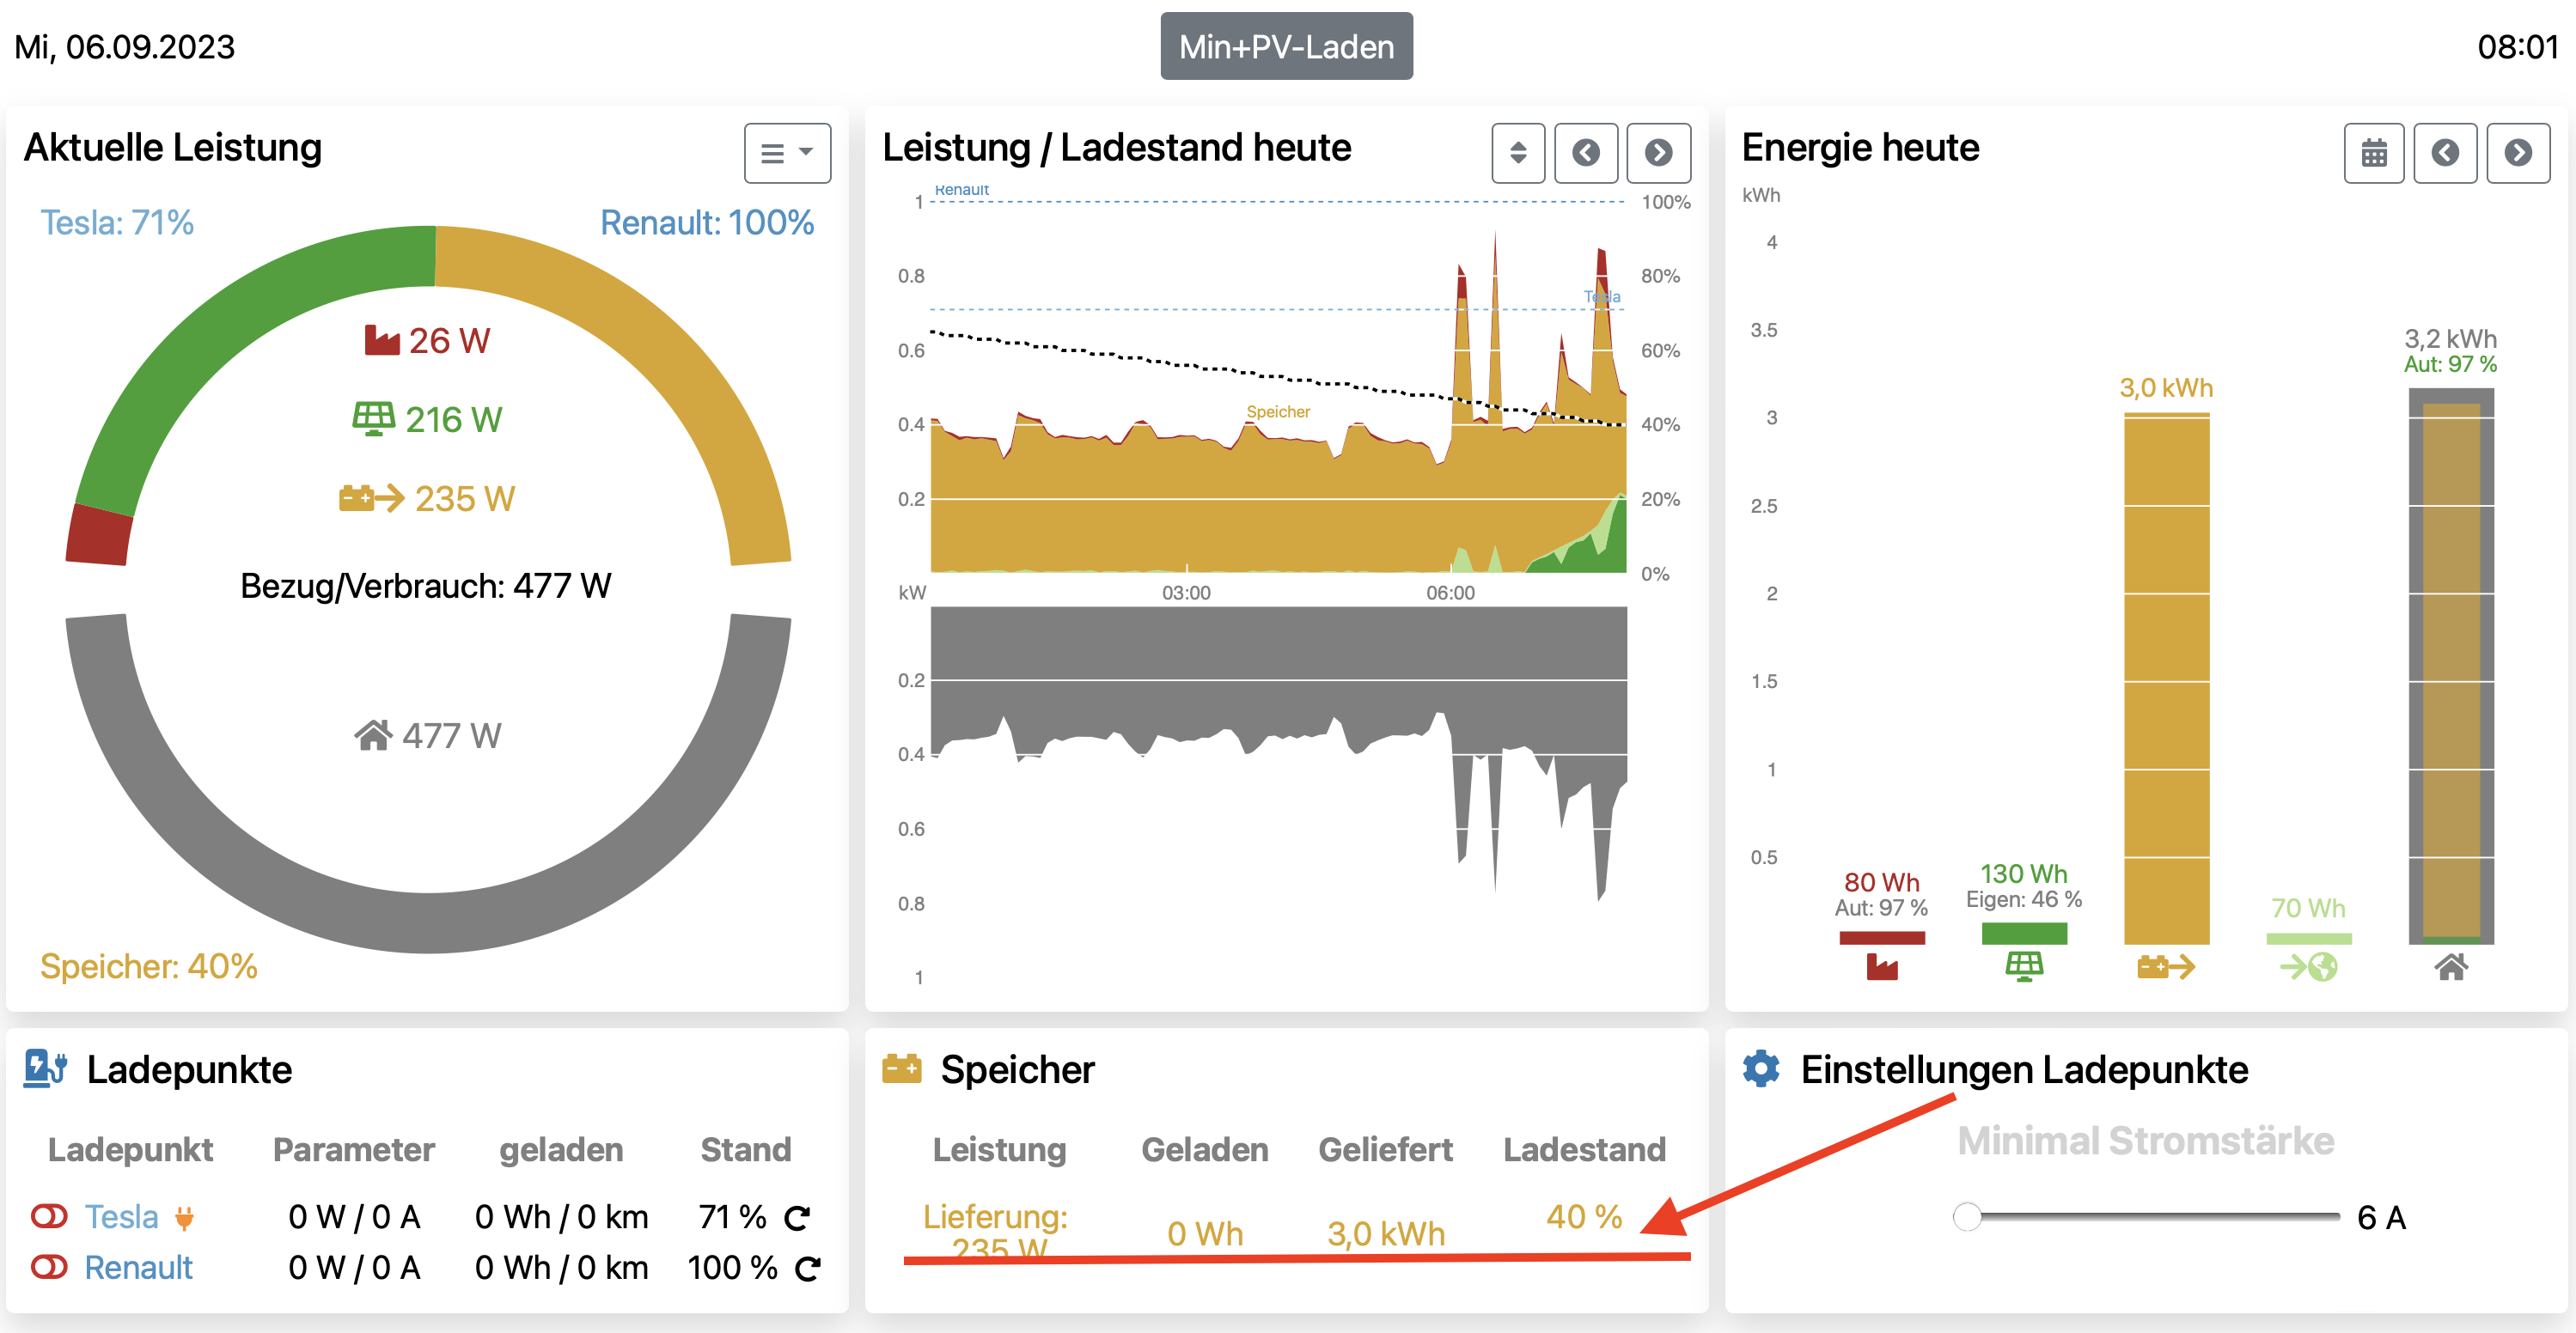Viewport: 2576px width, 1333px height.
Task: Toggle the Tesla charge point enable switch
Action: pos(49,1216)
